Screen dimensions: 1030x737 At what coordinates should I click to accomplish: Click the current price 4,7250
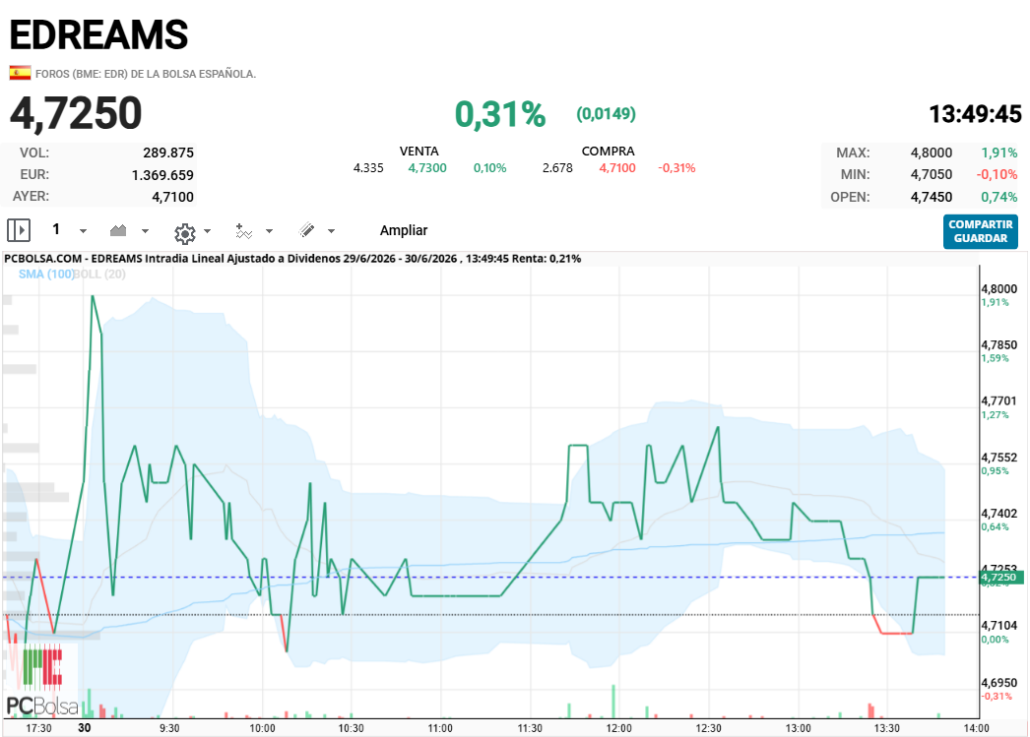[76, 113]
